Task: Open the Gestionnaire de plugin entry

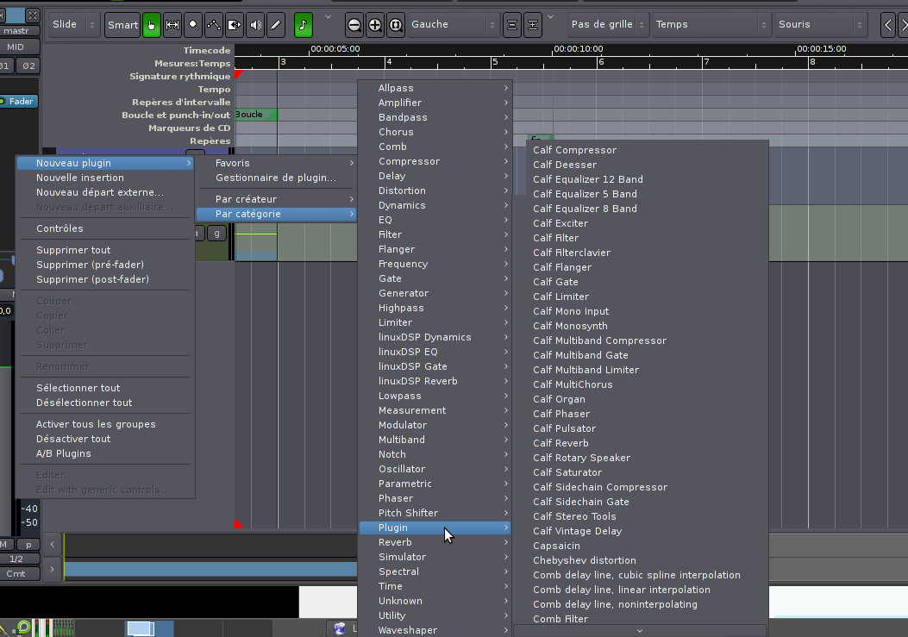Action: [275, 178]
